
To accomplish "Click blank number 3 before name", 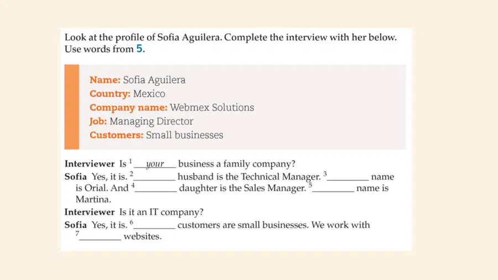I will (348, 177).
